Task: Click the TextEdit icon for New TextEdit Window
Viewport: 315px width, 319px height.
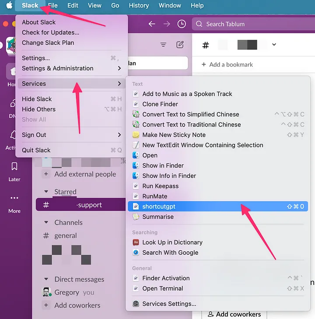Action: [x=136, y=145]
